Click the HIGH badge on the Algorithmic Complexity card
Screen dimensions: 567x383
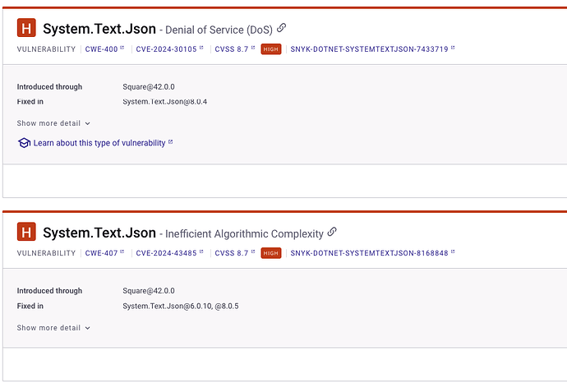pyautogui.click(x=270, y=253)
